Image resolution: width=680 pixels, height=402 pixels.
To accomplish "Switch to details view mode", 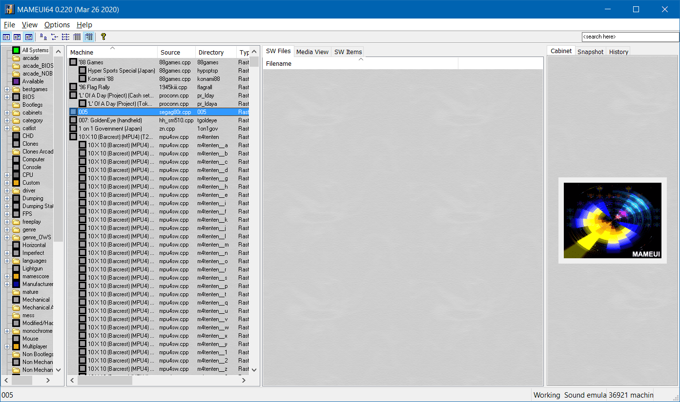I will pyautogui.click(x=77, y=37).
